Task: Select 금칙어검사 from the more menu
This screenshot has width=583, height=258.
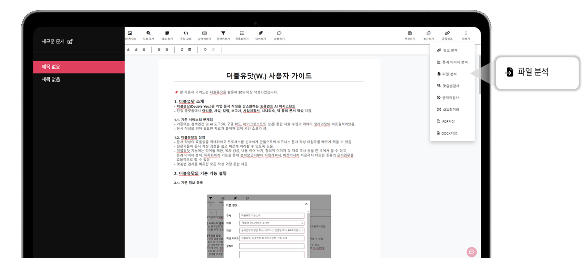Action: tap(452, 98)
